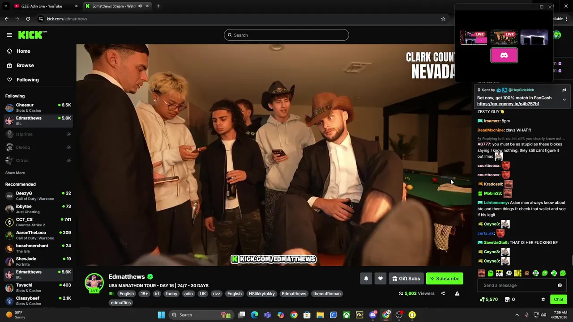573x322 pixels.
Task: Select the pink Discord tile in popup window
Action: click(x=504, y=55)
